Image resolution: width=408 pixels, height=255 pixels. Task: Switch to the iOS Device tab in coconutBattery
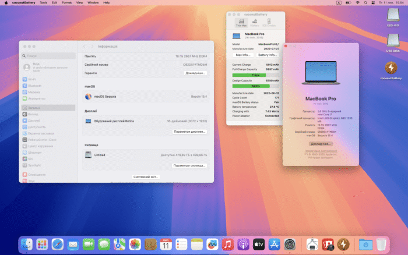click(x=269, y=23)
